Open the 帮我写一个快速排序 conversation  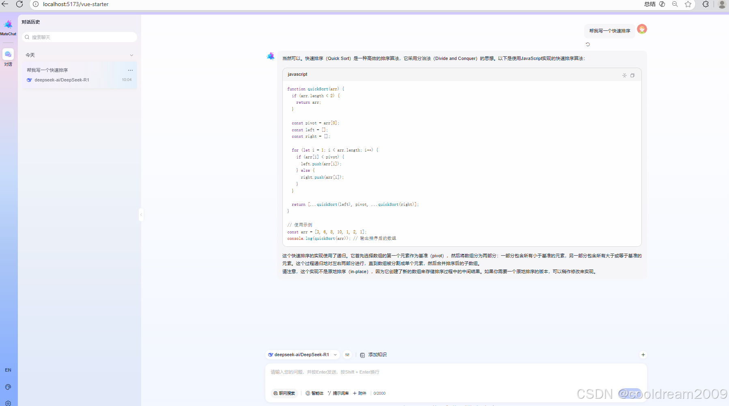coord(80,75)
